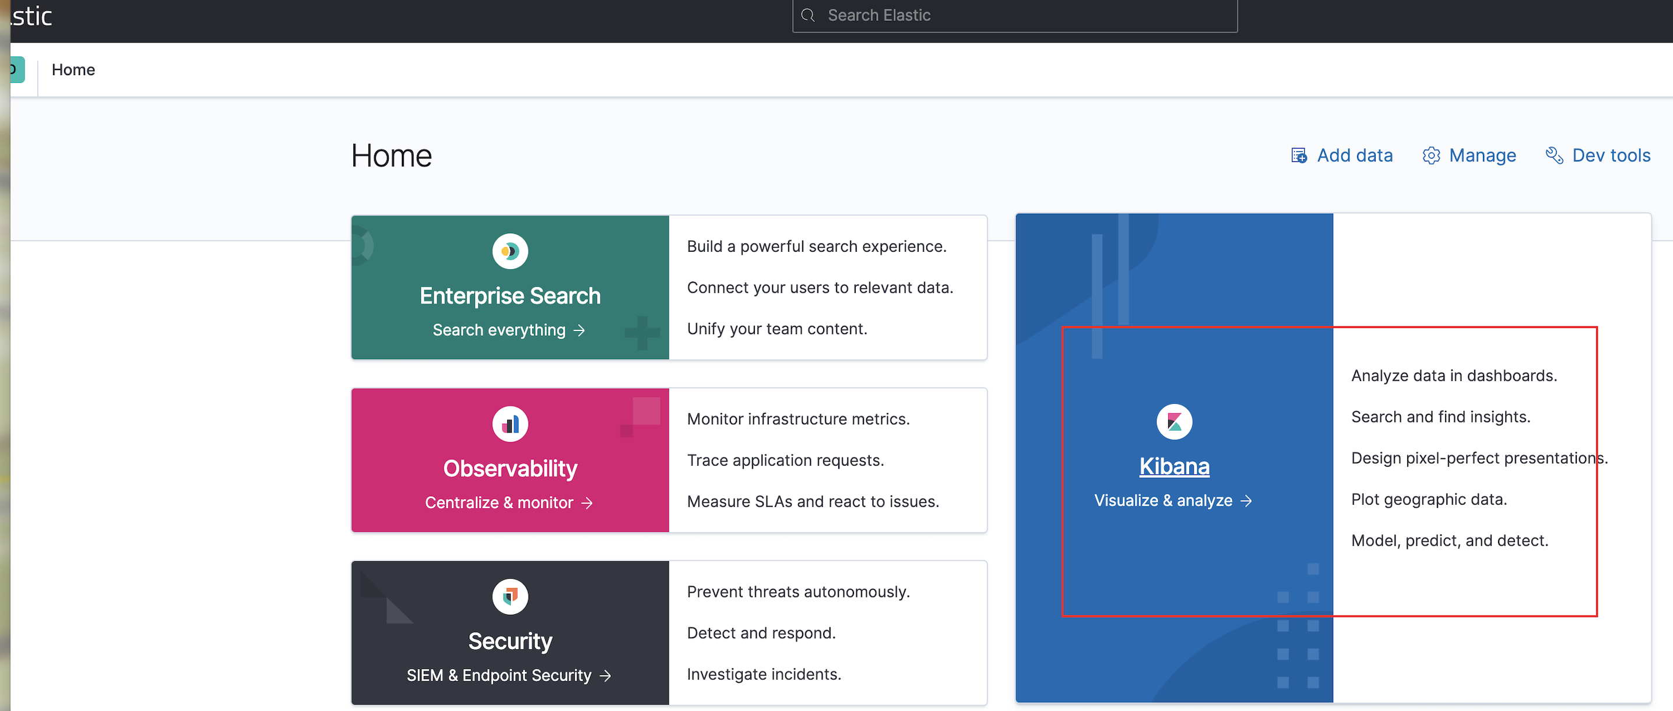
Task: Click the arrow next to Centralize & monitor
Action: pyautogui.click(x=587, y=504)
